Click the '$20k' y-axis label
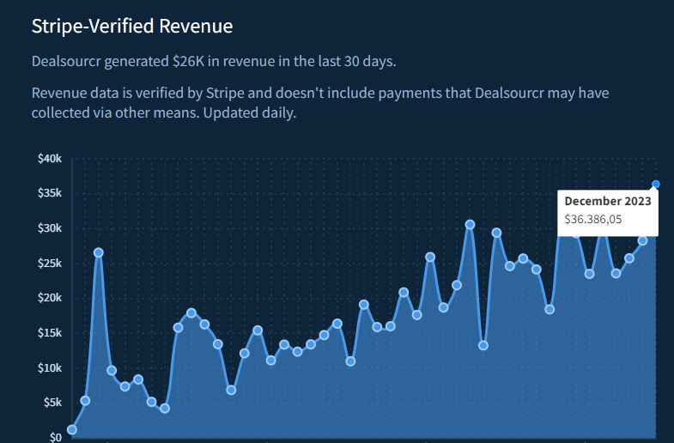The width and height of the screenshot is (674, 443). tap(50, 298)
